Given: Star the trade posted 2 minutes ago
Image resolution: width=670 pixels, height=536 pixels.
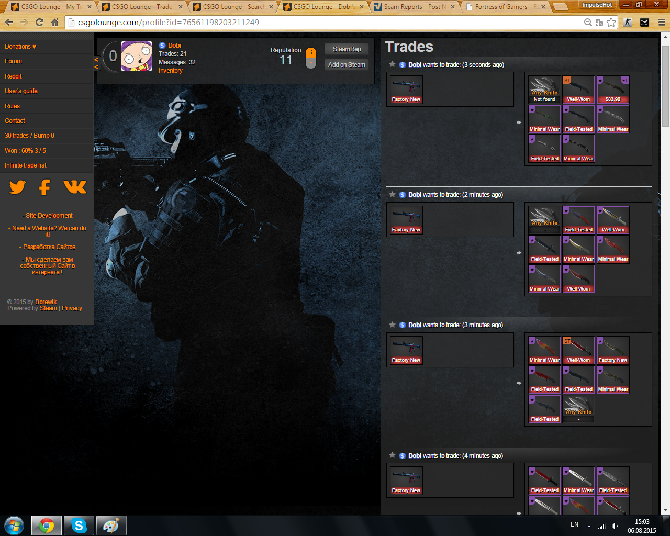Looking at the screenshot, I should pyautogui.click(x=392, y=194).
